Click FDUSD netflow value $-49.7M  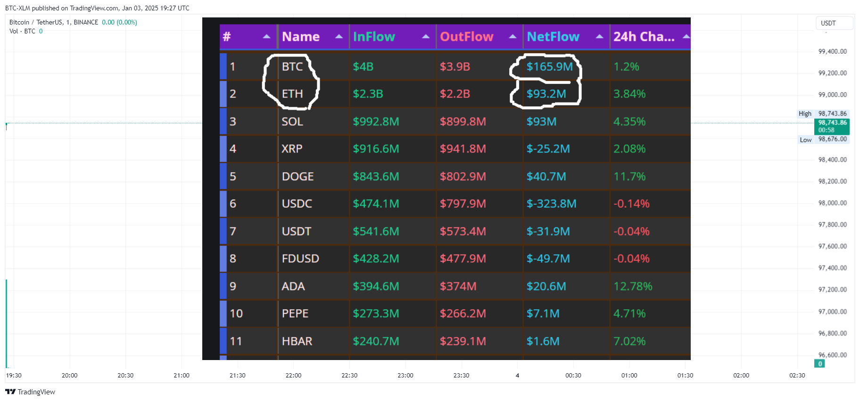click(x=548, y=258)
